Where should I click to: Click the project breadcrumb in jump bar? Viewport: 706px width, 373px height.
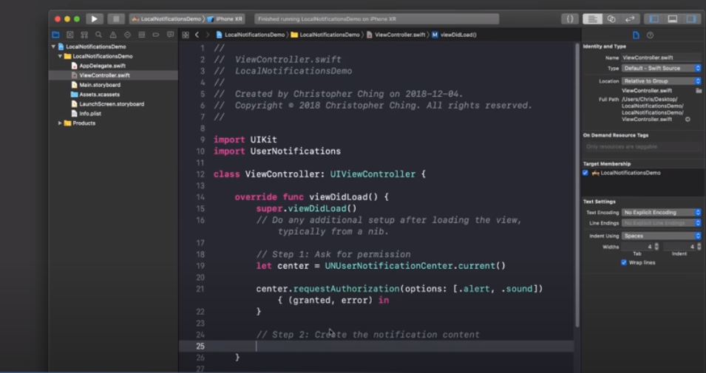point(251,35)
